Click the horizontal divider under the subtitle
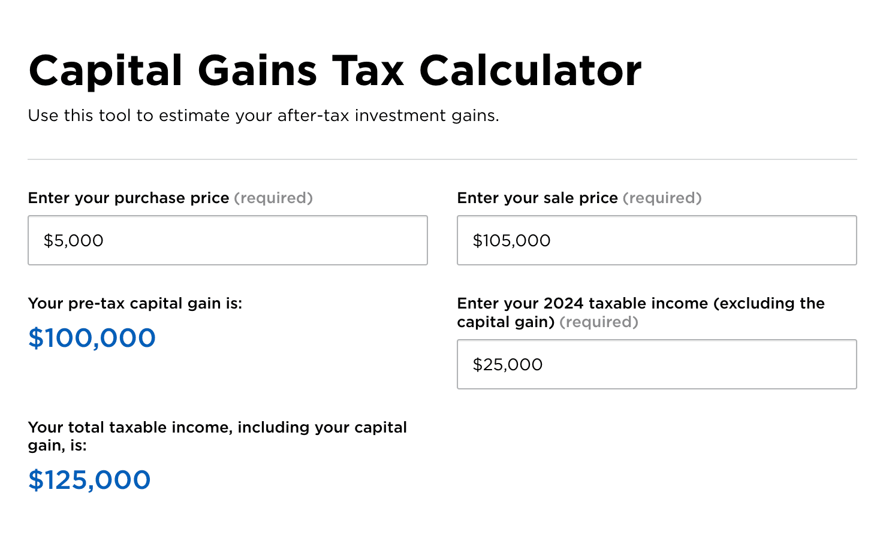Image resolution: width=892 pixels, height=538 pixels. [x=442, y=159]
